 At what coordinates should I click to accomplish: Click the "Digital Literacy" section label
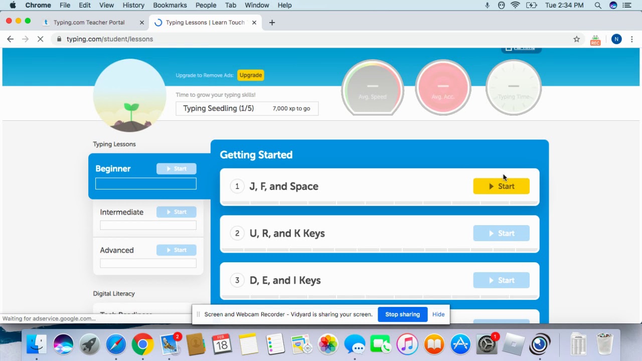click(x=114, y=293)
